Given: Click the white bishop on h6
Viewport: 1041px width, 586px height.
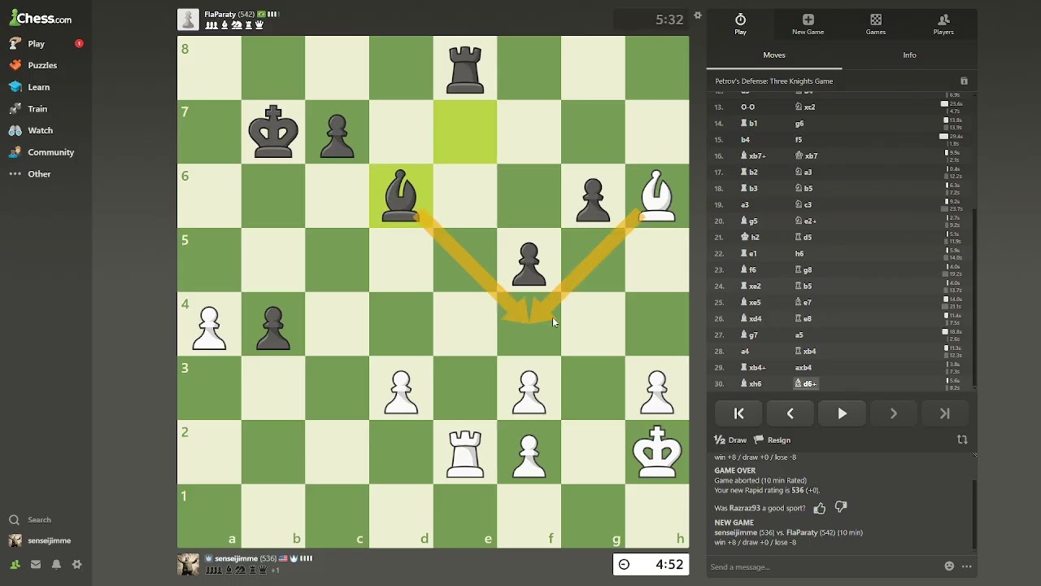Looking at the screenshot, I should (x=657, y=196).
